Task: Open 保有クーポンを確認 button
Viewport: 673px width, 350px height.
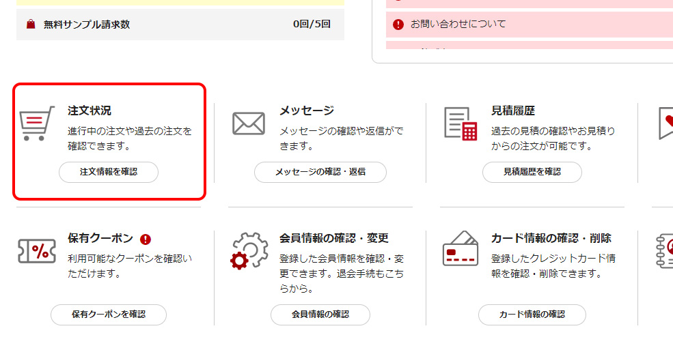Action: pos(109,315)
